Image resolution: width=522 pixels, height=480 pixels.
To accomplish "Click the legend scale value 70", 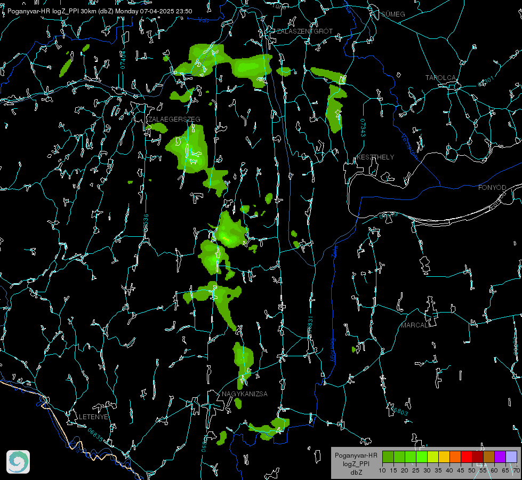I will [x=517, y=471].
